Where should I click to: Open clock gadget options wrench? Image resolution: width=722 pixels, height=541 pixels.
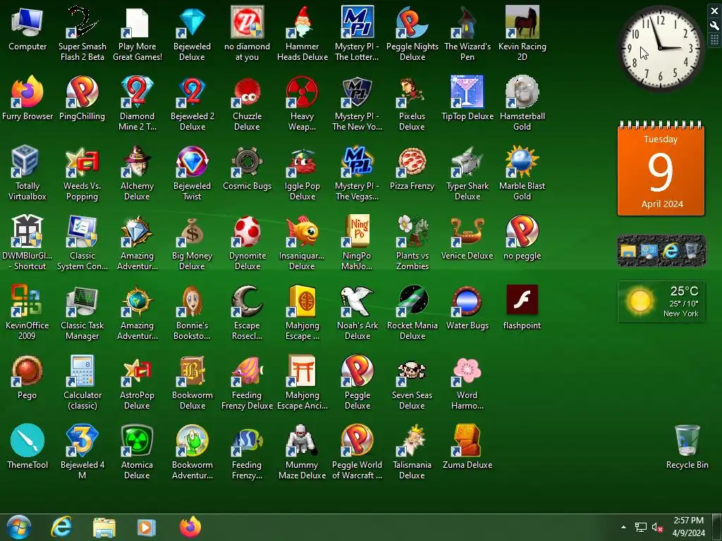[715, 26]
